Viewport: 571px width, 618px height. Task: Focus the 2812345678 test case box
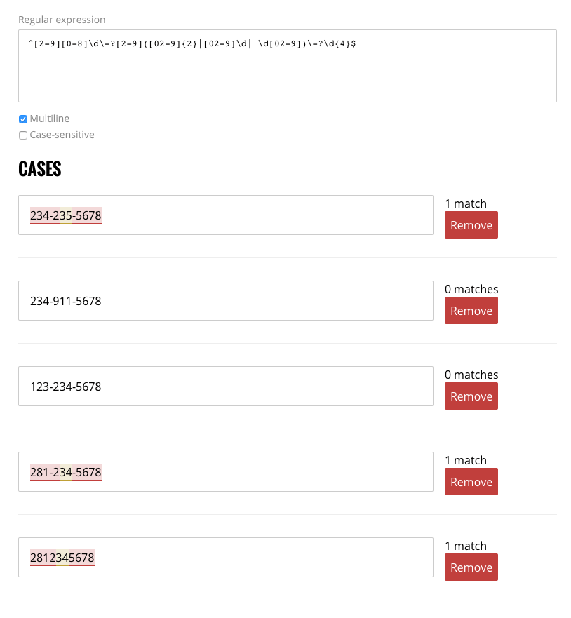(x=226, y=557)
